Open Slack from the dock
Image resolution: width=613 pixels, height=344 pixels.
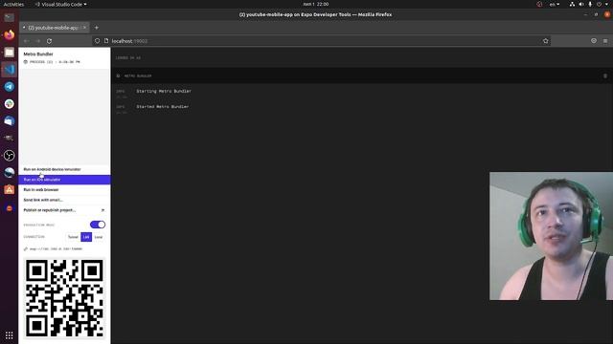click(x=9, y=104)
